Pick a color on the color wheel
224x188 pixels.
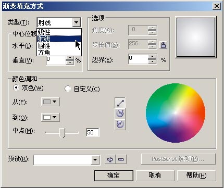pyautogui.click(x=176, y=113)
